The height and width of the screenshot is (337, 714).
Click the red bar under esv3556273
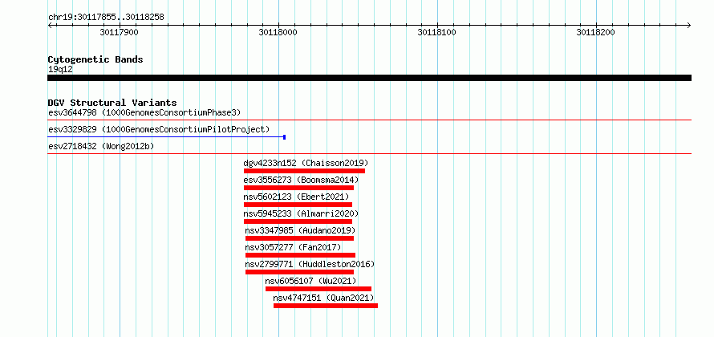point(298,188)
